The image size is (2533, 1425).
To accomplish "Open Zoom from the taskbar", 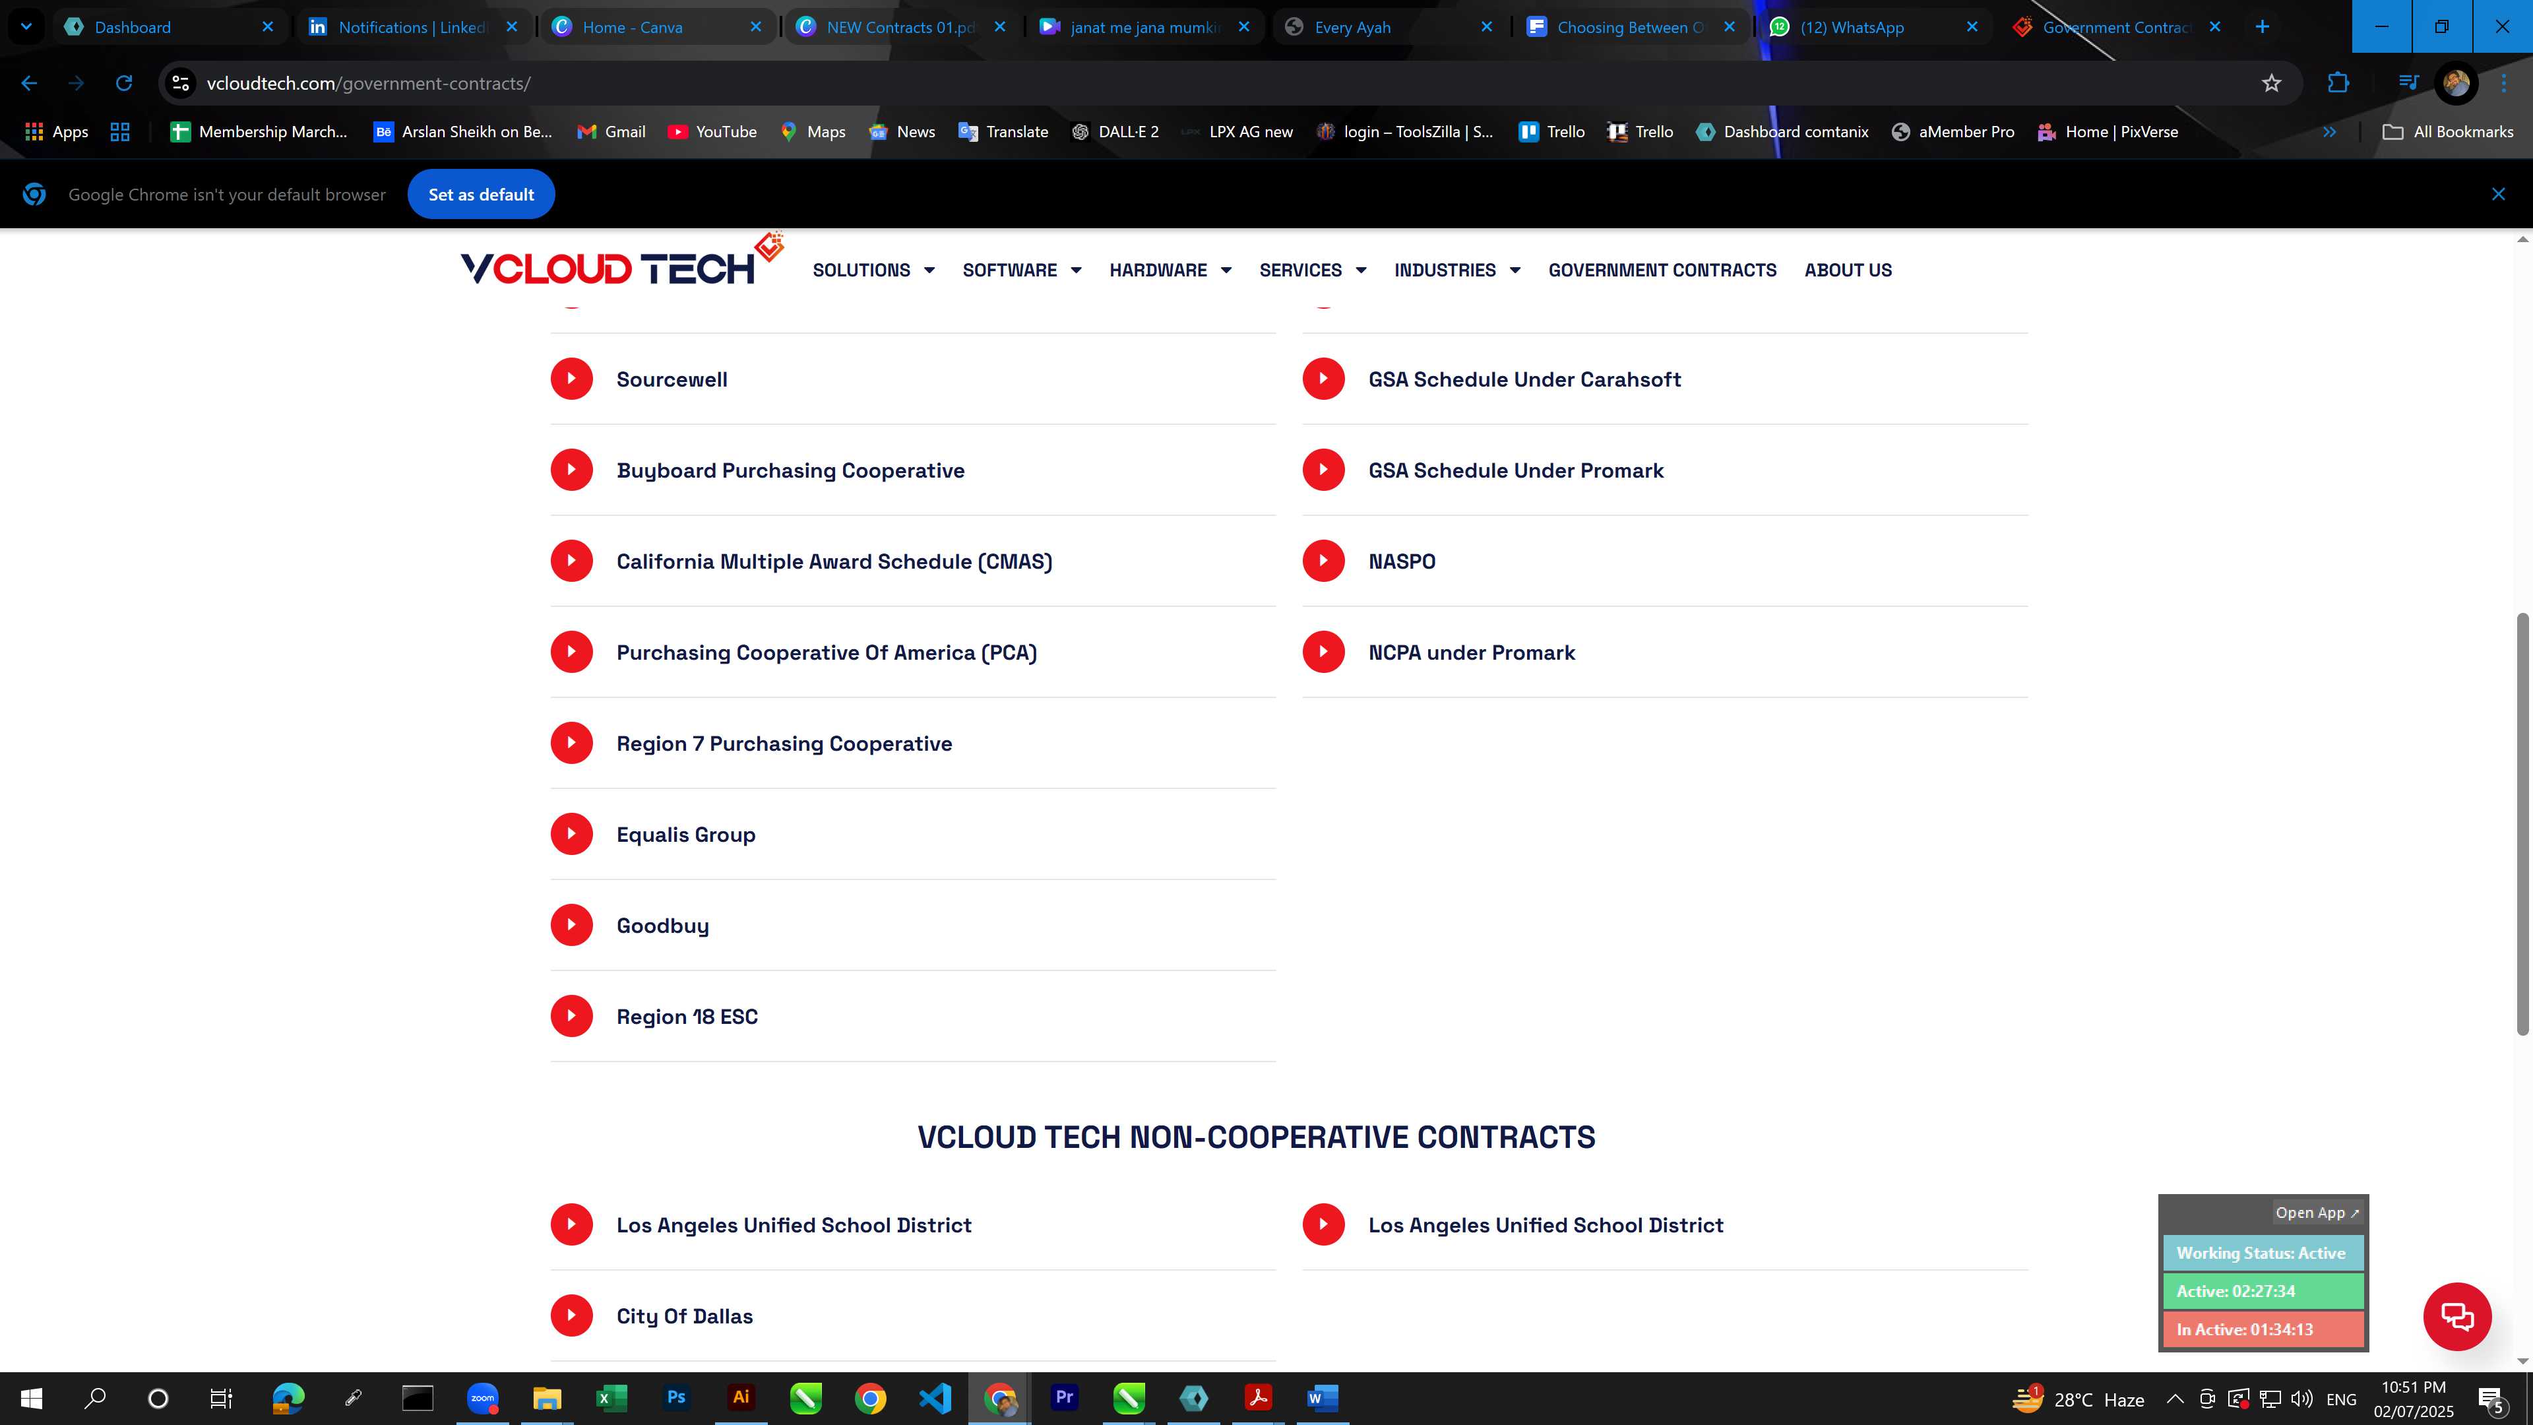I will point(483,1397).
